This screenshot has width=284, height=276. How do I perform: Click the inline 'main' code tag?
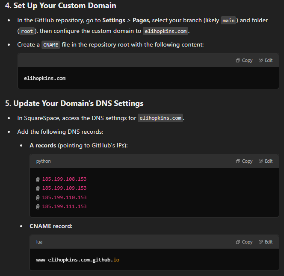click(x=228, y=21)
